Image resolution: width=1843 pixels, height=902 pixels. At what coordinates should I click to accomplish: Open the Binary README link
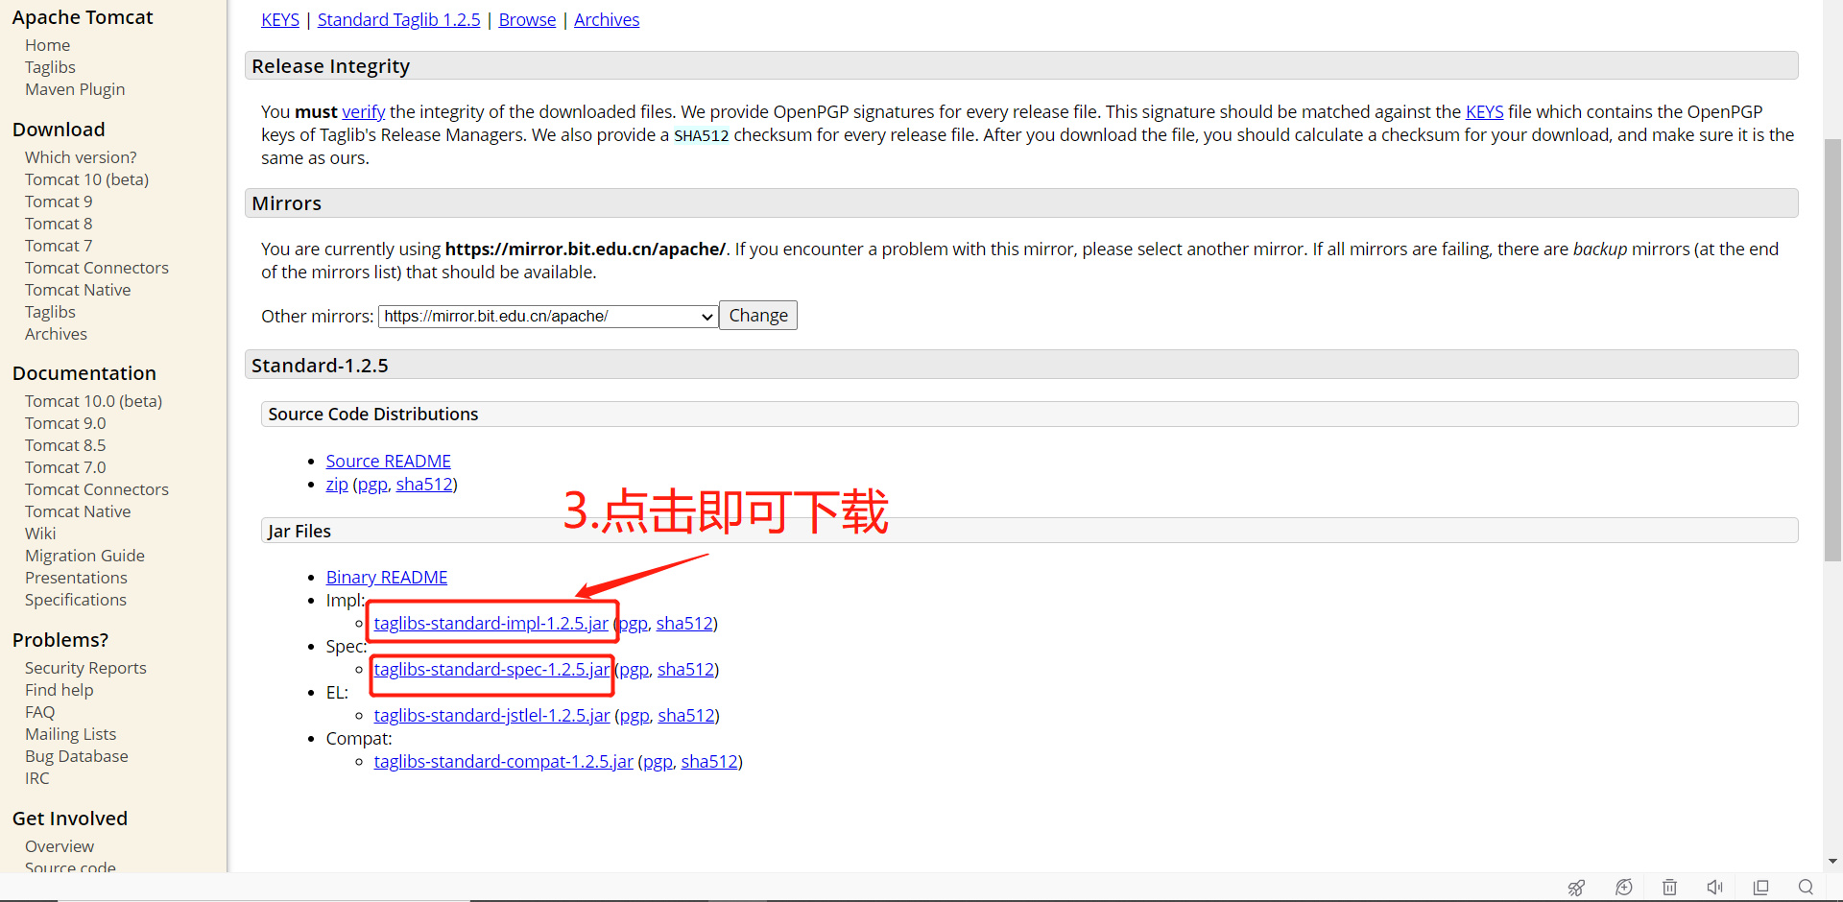coord(386,578)
